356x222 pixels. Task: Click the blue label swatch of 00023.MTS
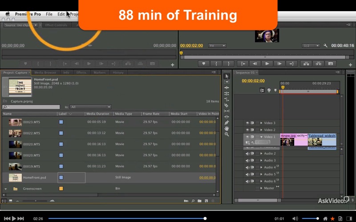click(x=61, y=122)
